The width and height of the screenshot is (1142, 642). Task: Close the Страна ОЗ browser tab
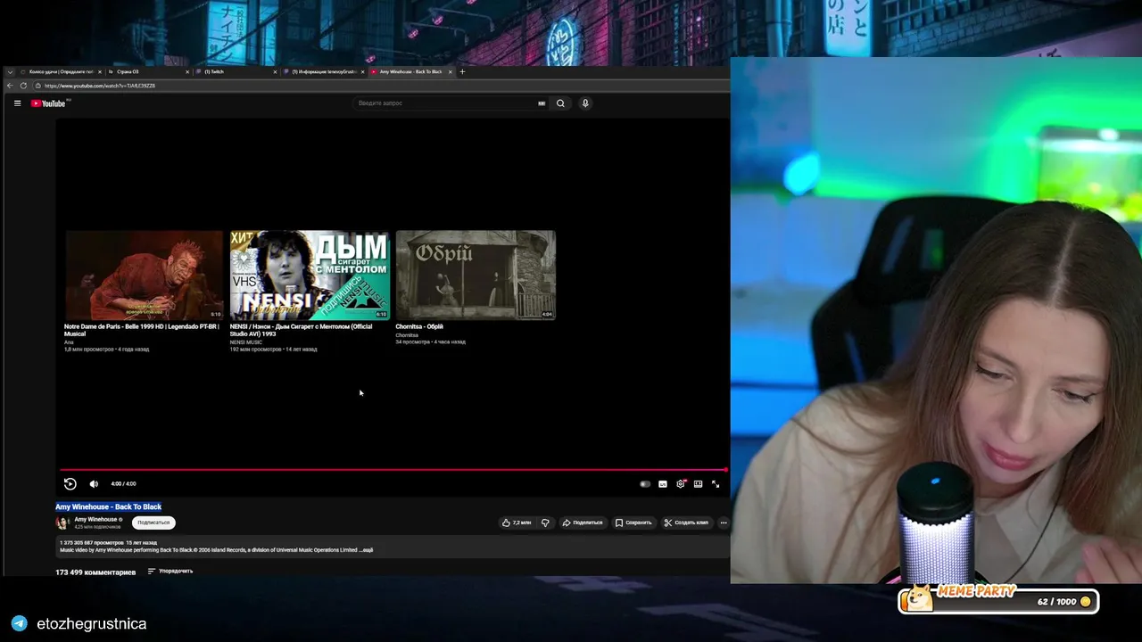[188, 71]
